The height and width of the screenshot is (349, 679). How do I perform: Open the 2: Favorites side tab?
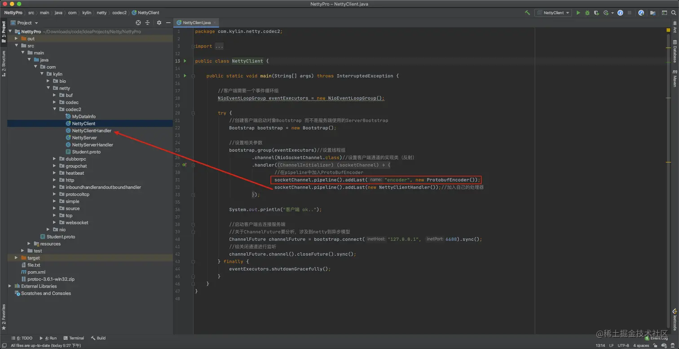4,317
